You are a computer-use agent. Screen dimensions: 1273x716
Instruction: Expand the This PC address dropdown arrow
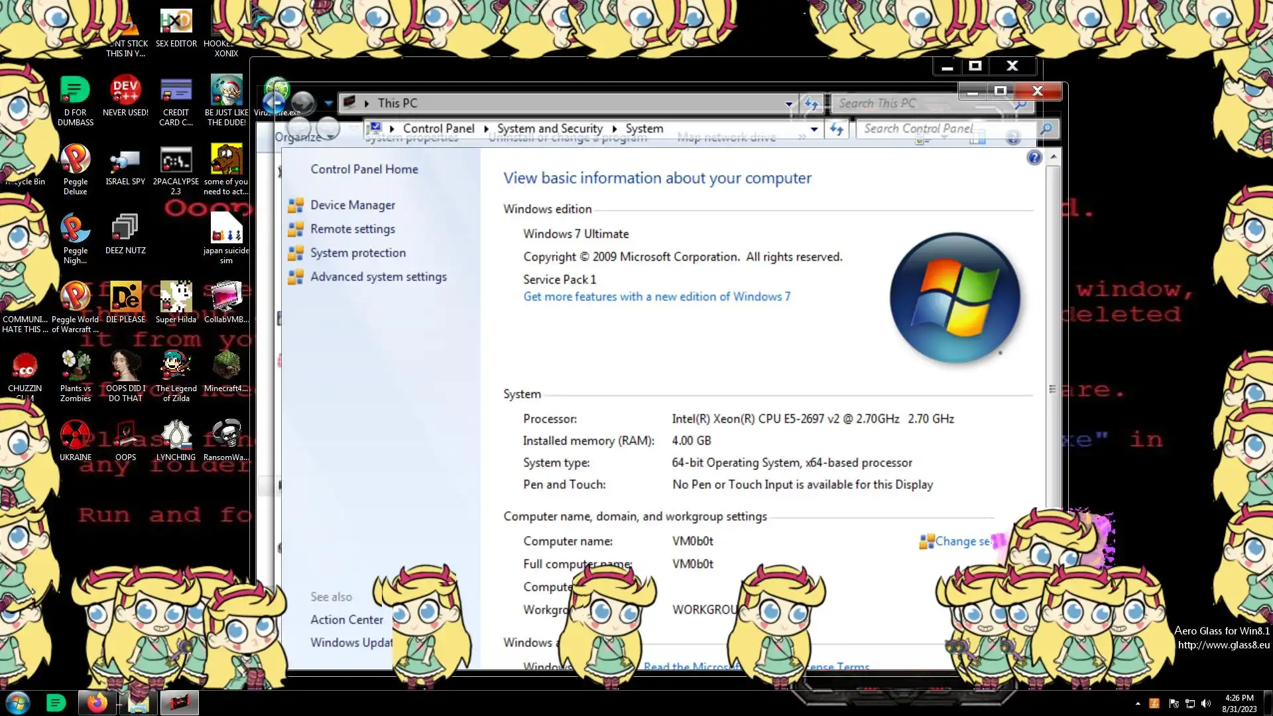[789, 103]
